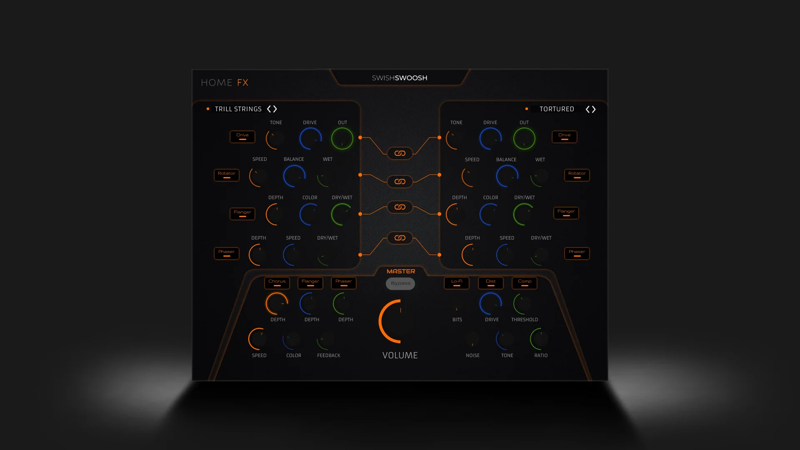Click the link icon joining the Rotator rows
800x450 pixels.
click(x=400, y=182)
